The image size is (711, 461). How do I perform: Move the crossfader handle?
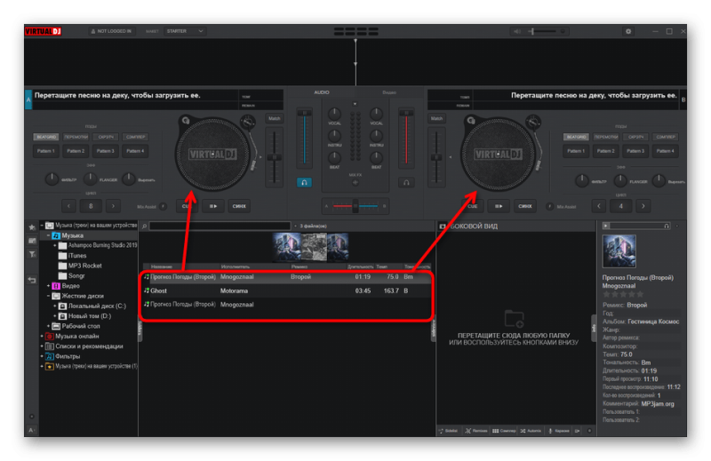point(355,206)
